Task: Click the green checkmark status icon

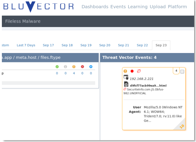Action: [x=57, y=67]
